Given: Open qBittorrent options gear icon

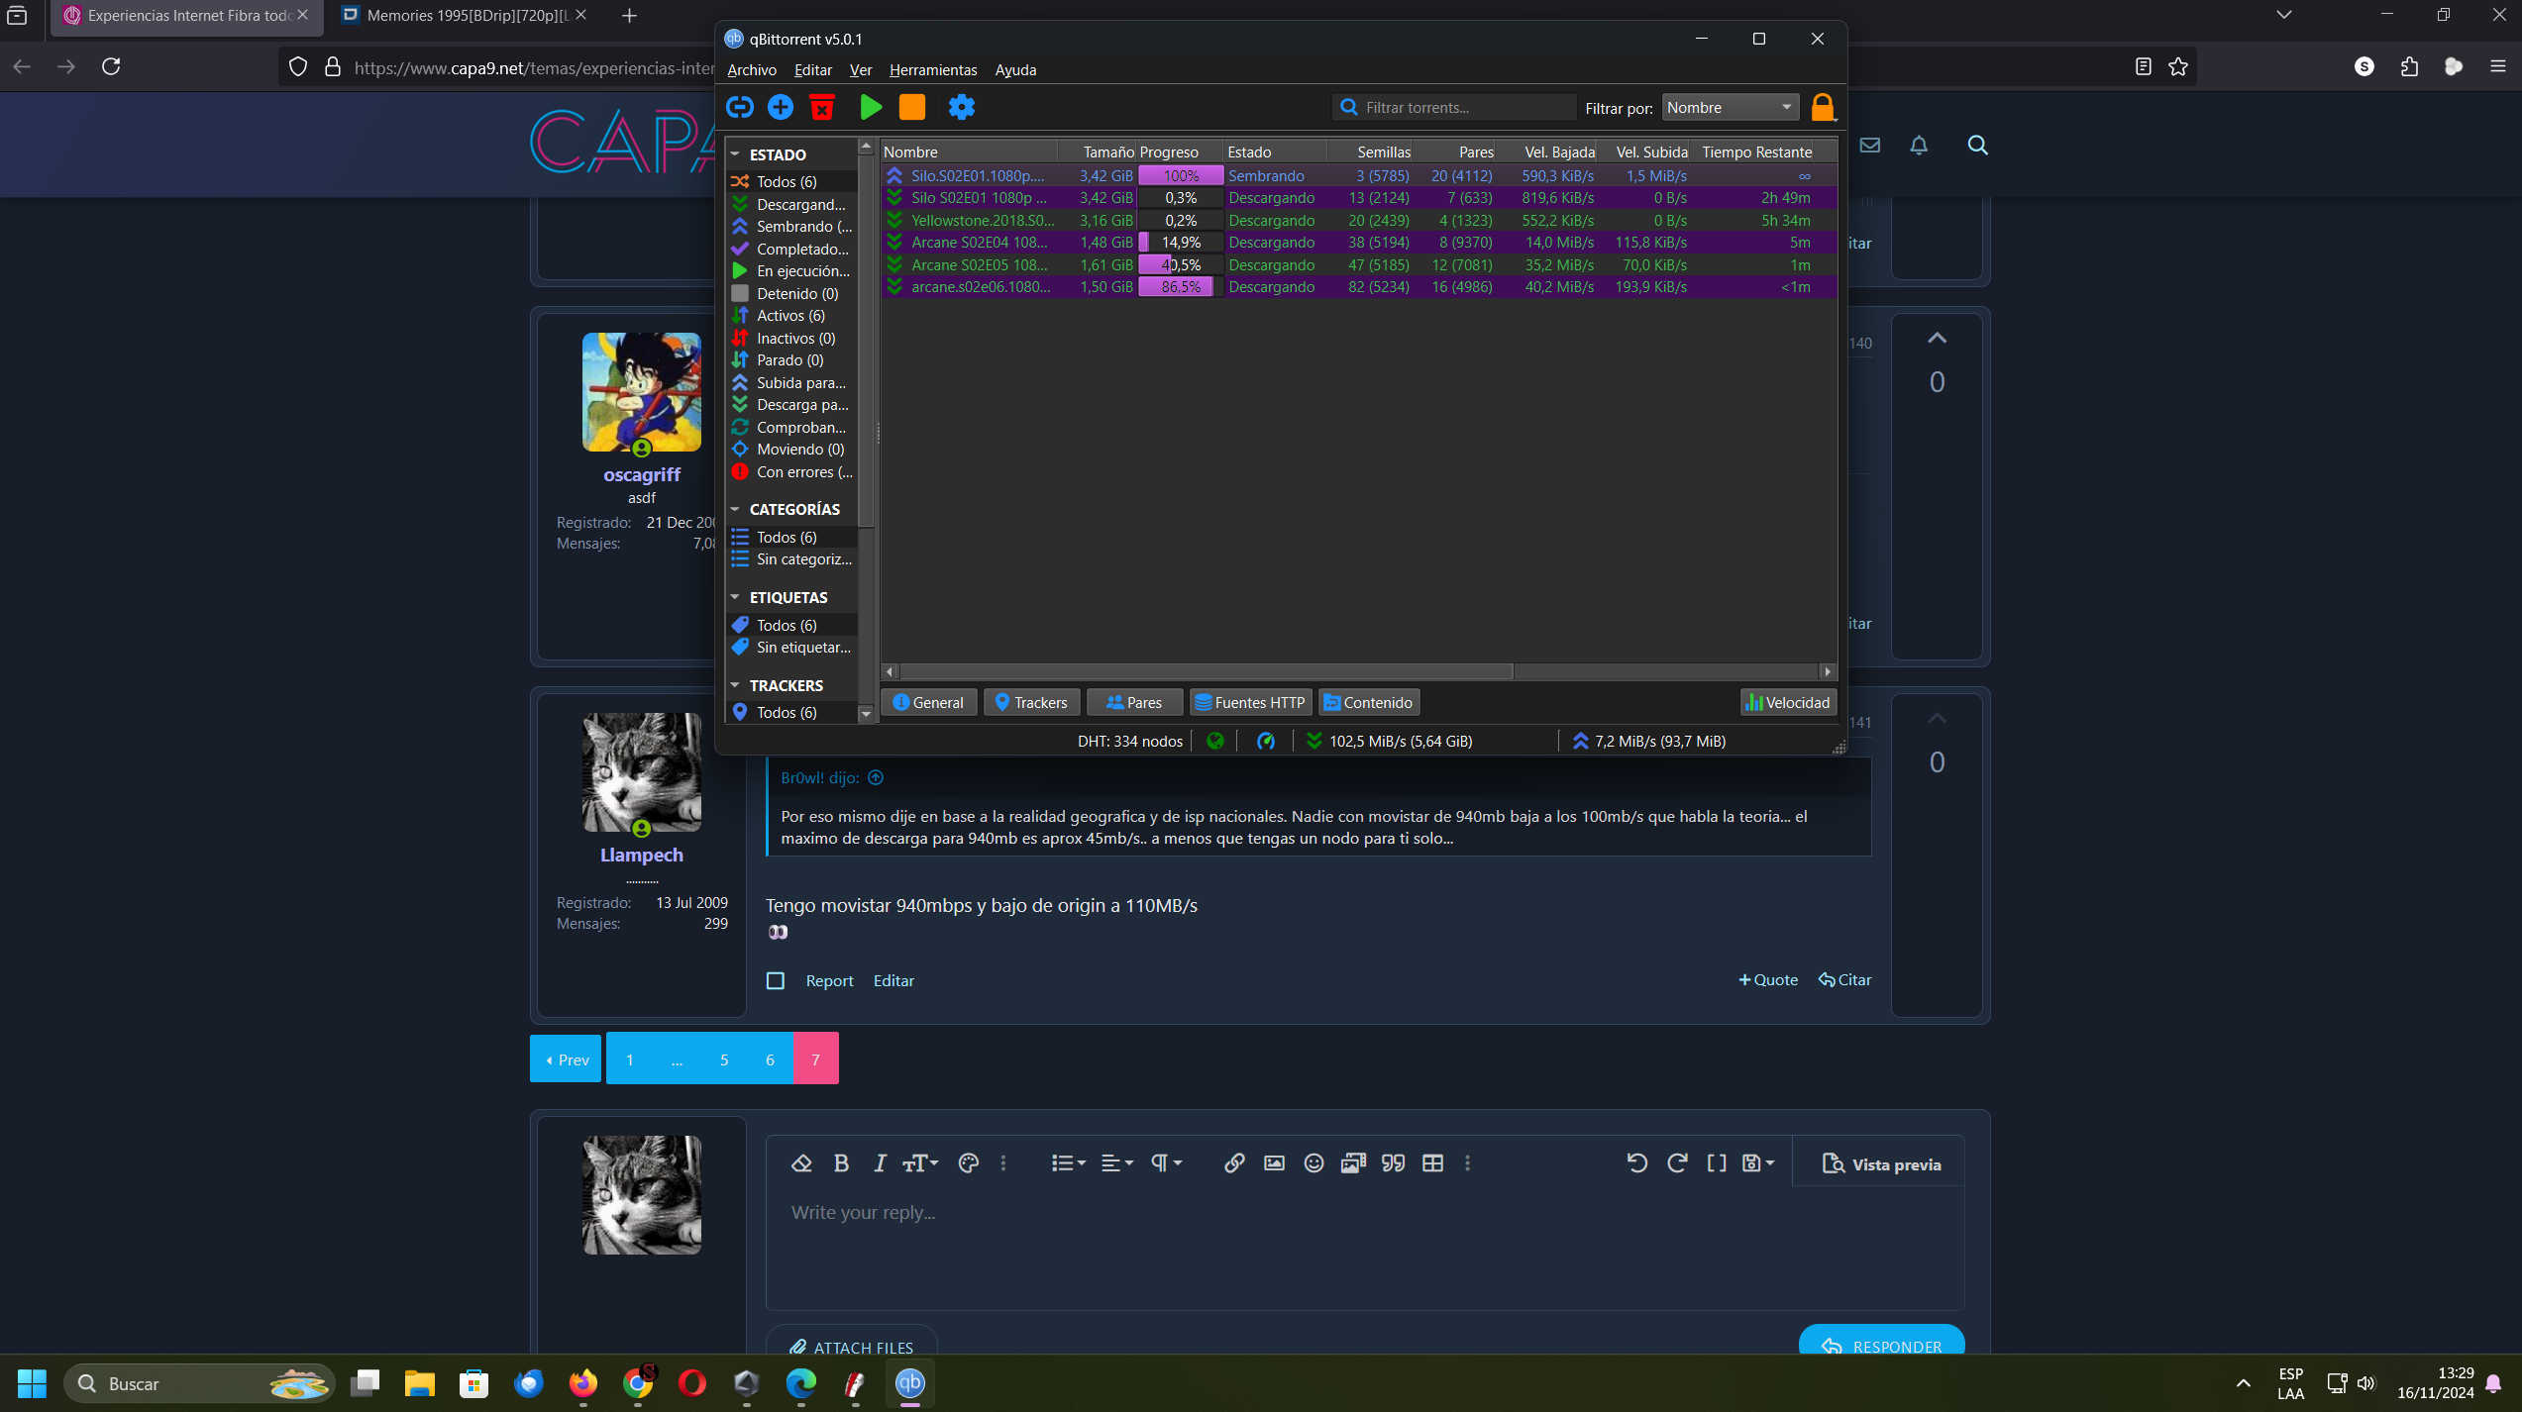Looking at the screenshot, I should pyautogui.click(x=962, y=107).
